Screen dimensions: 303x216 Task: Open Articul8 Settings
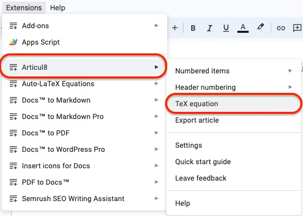click(234, 145)
